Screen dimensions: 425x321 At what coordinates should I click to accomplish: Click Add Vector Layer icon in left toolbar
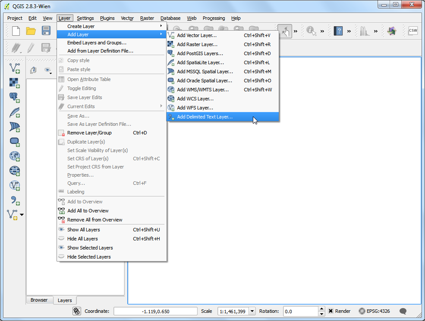15,68
